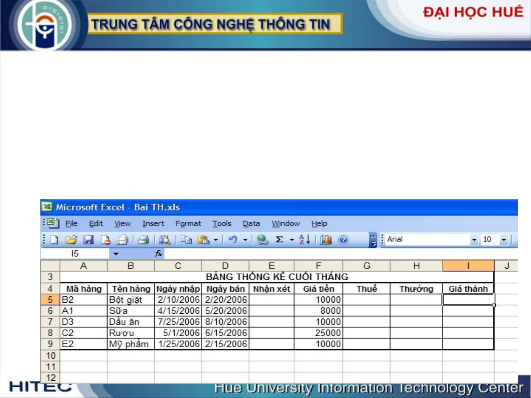The width and height of the screenshot is (531, 398).
Task: Click the New blank workbook icon
Action: 54,240
